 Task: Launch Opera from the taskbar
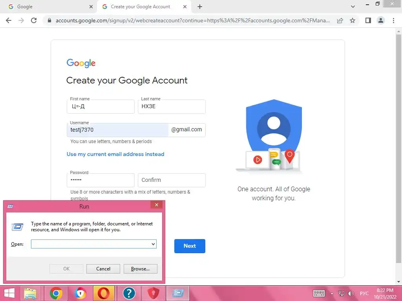click(x=104, y=293)
